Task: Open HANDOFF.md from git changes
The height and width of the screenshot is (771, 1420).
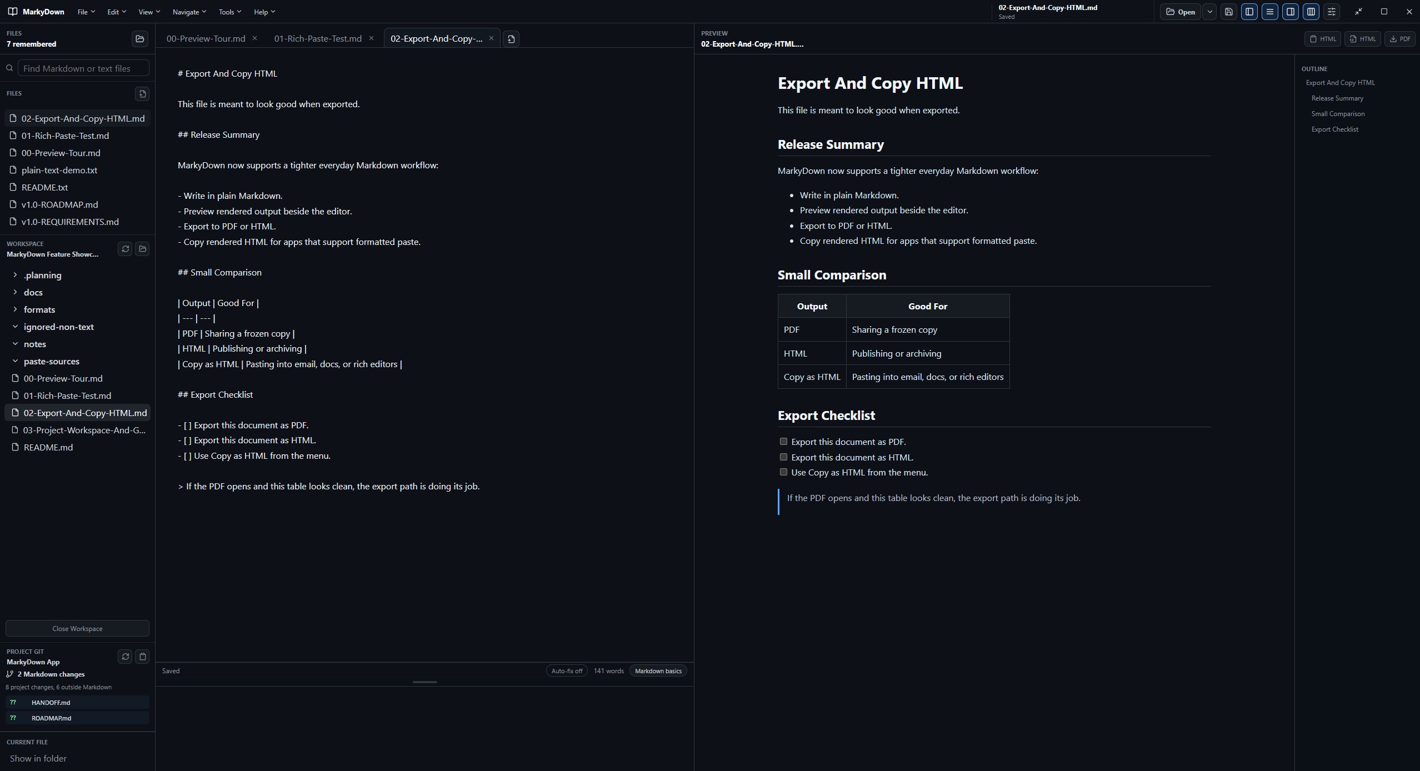Action: 77,703
